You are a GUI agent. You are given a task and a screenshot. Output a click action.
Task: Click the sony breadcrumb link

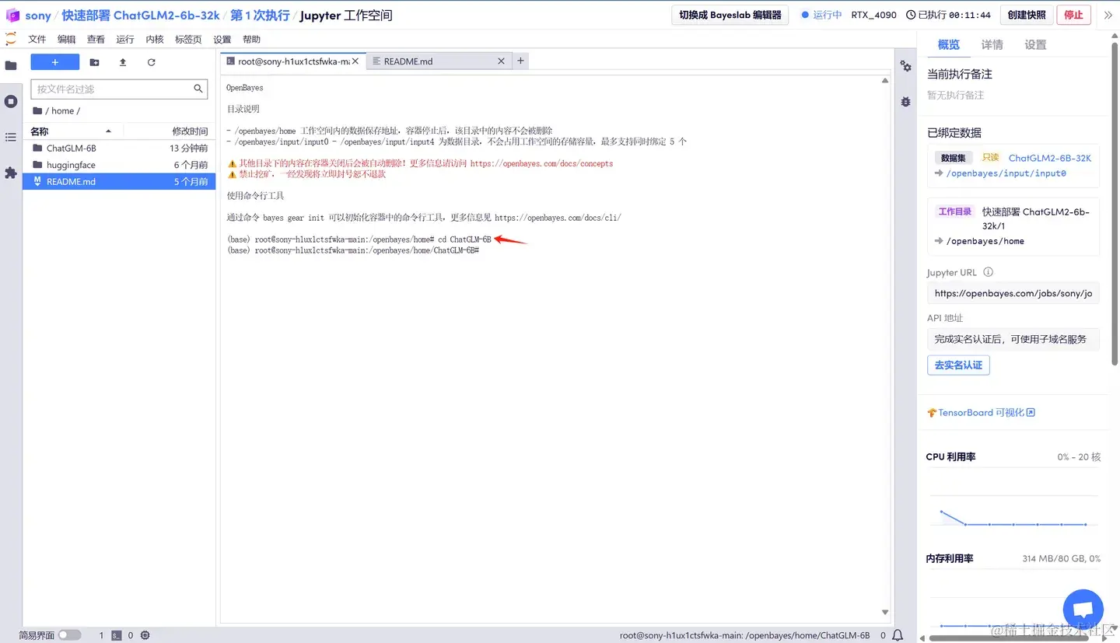[x=38, y=16]
